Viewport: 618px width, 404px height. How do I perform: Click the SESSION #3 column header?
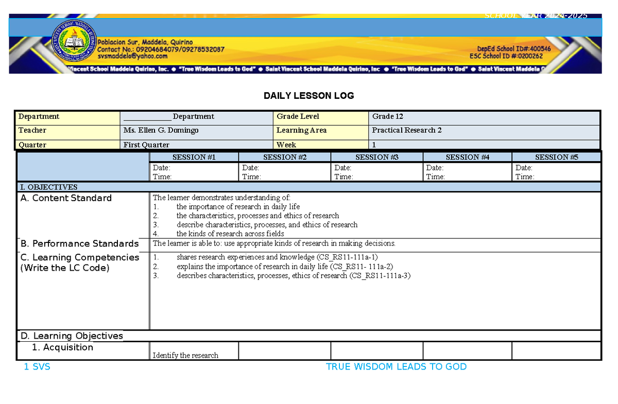(376, 157)
